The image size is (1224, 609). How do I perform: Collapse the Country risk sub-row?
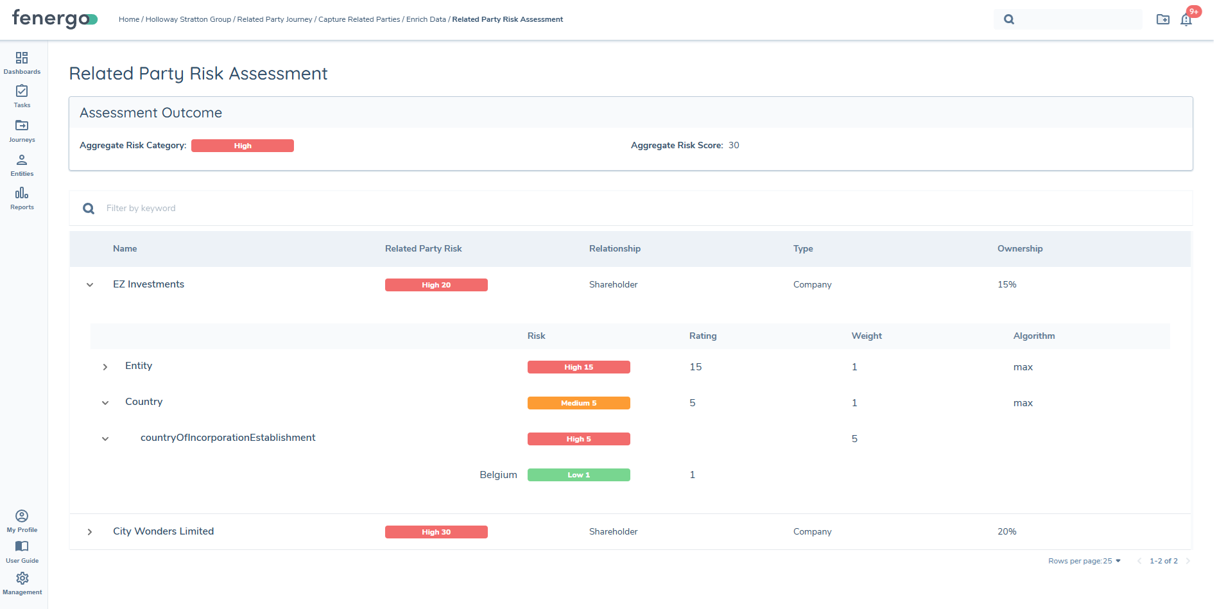pos(105,402)
